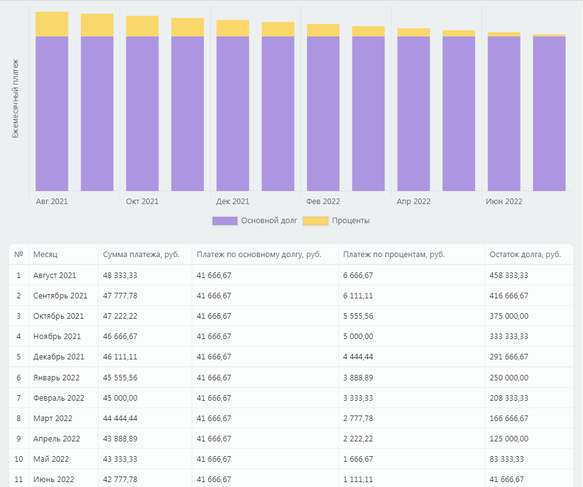Click interest payment 6 666,67
Screen dimensions: 583x487
358,276
